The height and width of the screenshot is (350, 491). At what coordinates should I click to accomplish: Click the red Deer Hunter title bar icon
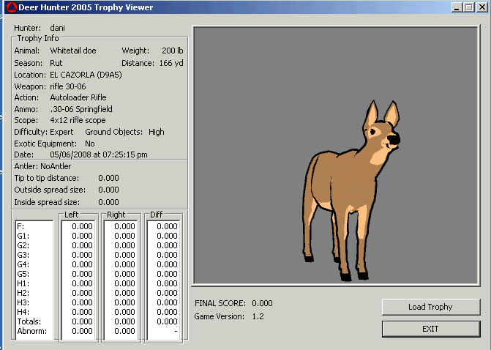pos(12,7)
